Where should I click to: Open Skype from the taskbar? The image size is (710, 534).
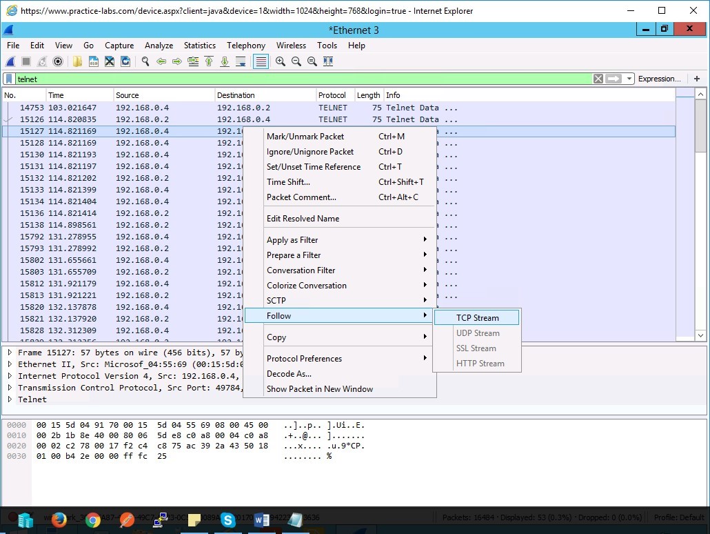228,520
